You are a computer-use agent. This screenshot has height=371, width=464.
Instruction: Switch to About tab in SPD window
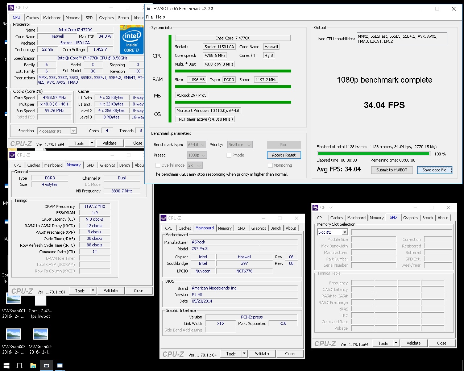click(443, 218)
